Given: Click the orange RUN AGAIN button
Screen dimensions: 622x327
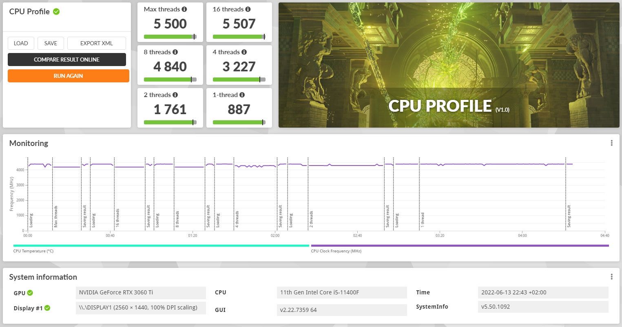Looking at the screenshot, I should (69, 76).
